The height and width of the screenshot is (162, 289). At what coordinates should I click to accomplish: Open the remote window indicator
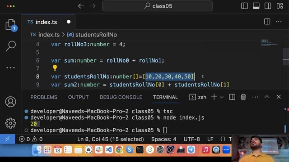click(x=8, y=139)
